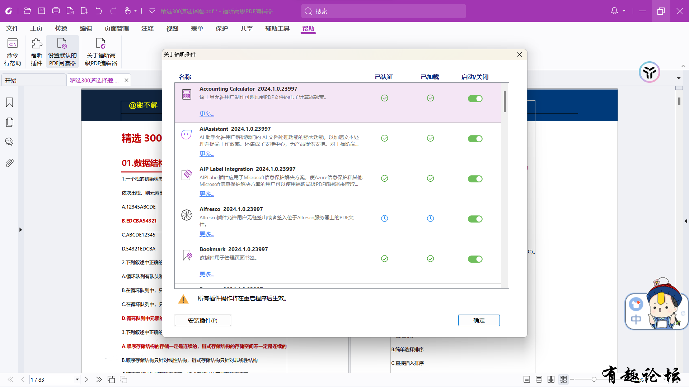Expand the notification bell dropdown arrow
This screenshot has width=689, height=387.
tap(624, 11)
